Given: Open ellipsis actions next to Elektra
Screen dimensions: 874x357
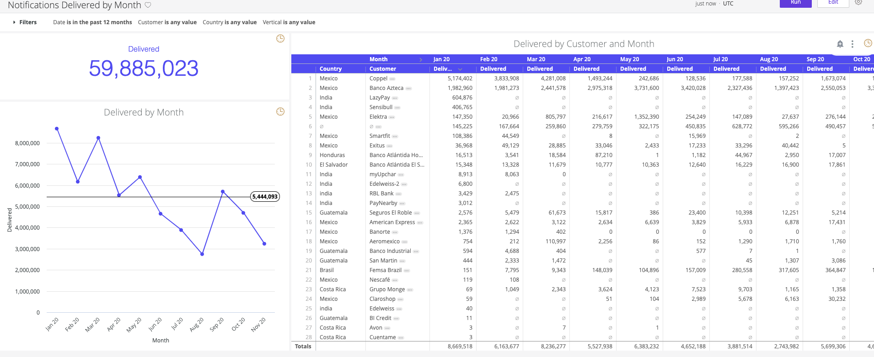Looking at the screenshot, I should tap(392, 117).
